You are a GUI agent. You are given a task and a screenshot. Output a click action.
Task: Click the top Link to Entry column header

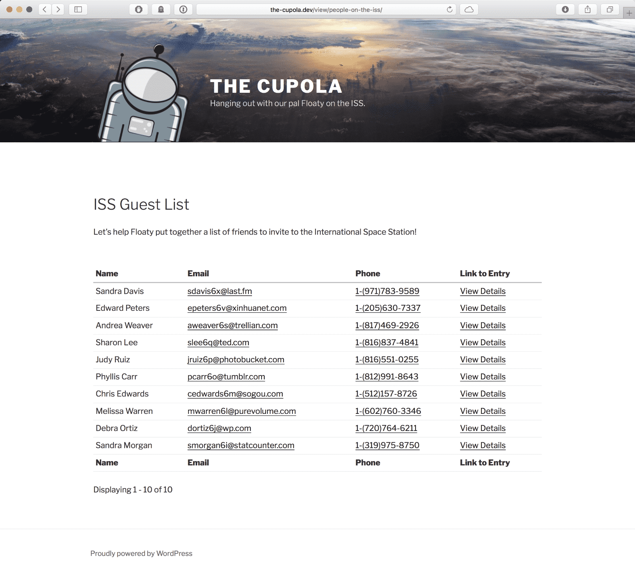click(x=485, y=274)
